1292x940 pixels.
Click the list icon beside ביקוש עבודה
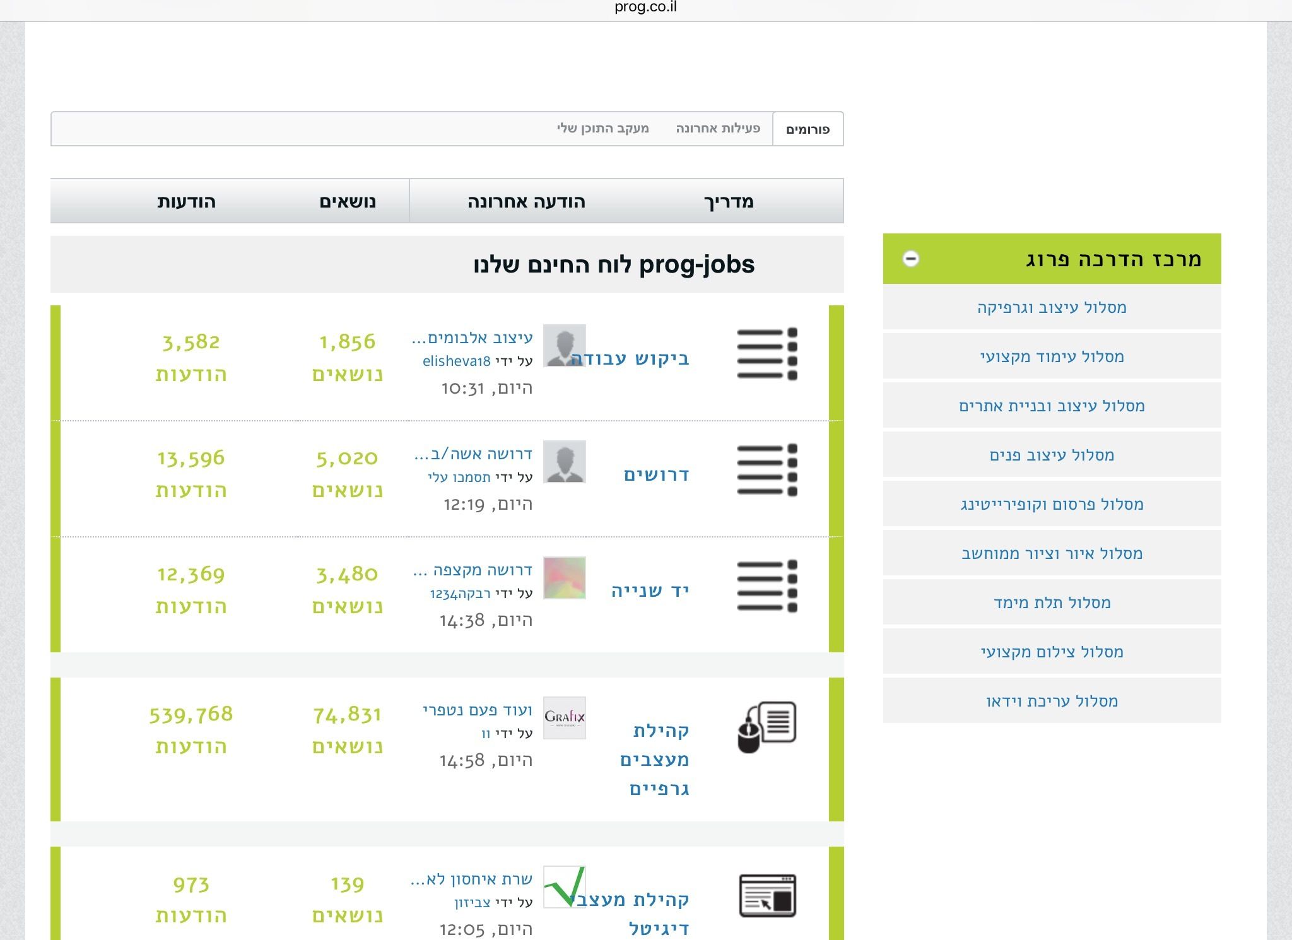point(766,353)
